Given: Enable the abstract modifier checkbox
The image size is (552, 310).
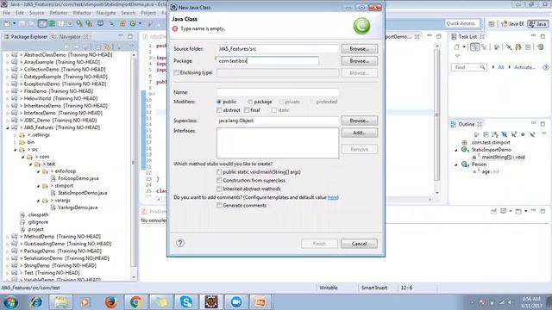Looking at the screenshot, I should (219, 110).
